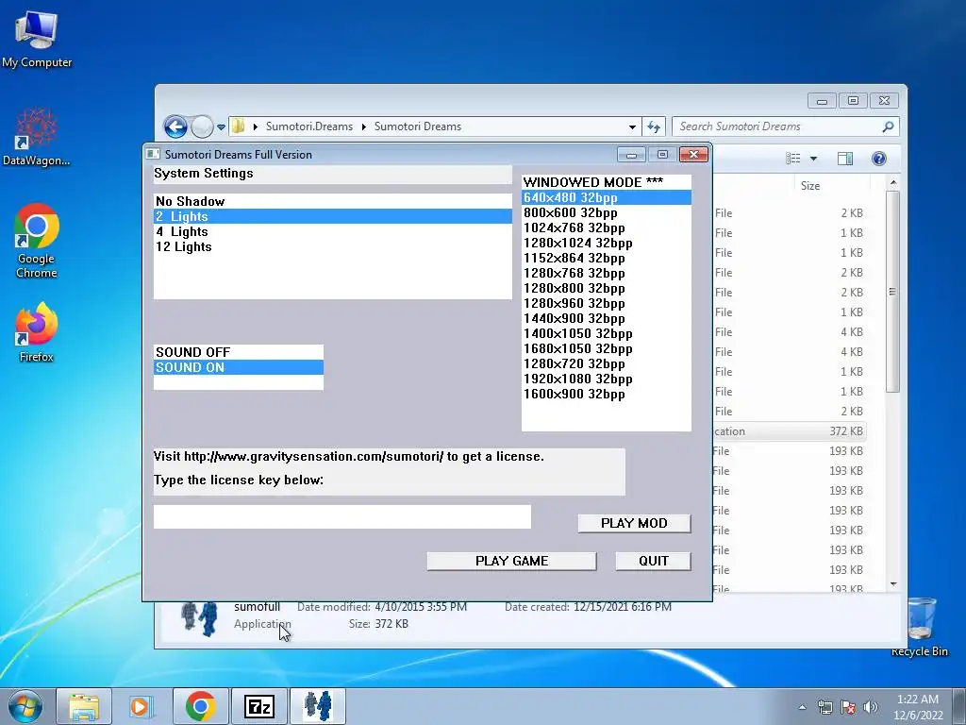Image resolution: width=966 pixels, height=725 pixels.
Task: Switch to Sumotori Dreams taskbar icon
Action: [318, 706]
